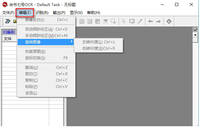The image size is (199, 131).
Task: Select the horizontal text layout icon
Action: coord(82,21)
